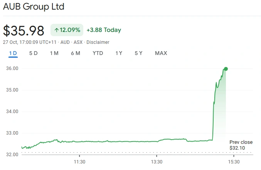Click the +3.88 Today change text
Viewport: 261px width, 170px height.
[x=104, y=30]
